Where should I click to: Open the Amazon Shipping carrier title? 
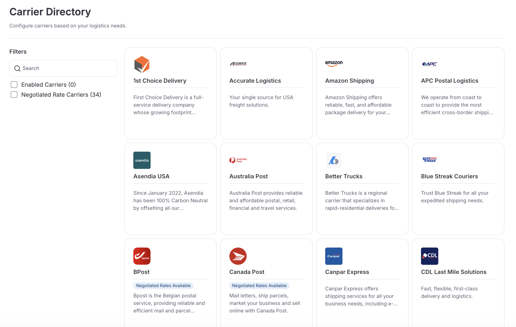click(349, 81)
